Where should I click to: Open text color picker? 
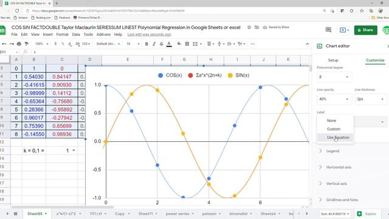(x=169, y=44)
